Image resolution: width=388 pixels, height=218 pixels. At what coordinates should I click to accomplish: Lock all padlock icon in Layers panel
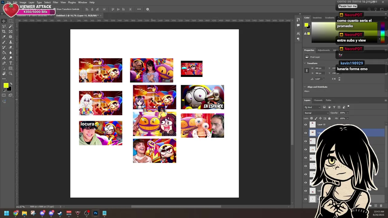point(329,118)
